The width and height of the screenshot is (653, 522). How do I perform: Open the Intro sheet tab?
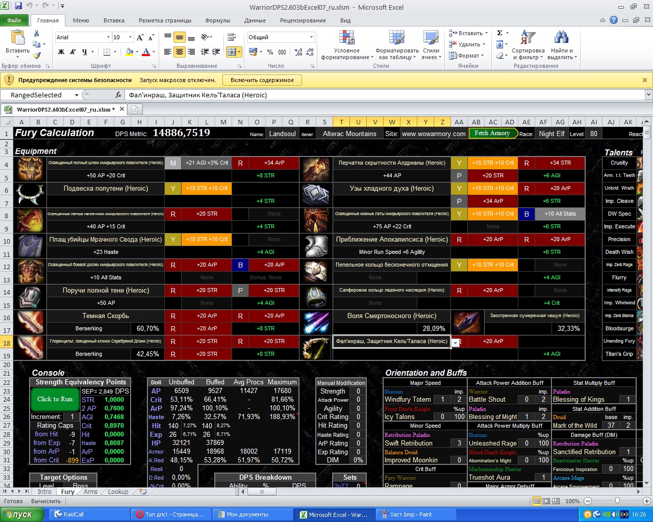click(x=44, y=492)
